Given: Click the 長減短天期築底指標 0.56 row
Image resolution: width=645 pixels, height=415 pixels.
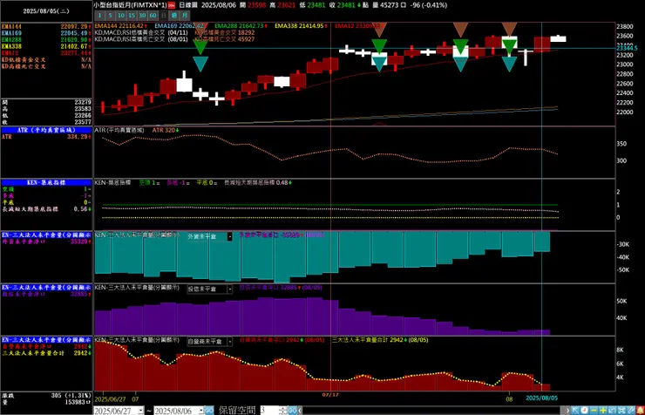Looking at the screenshot, I should click(x=46, y=209).
